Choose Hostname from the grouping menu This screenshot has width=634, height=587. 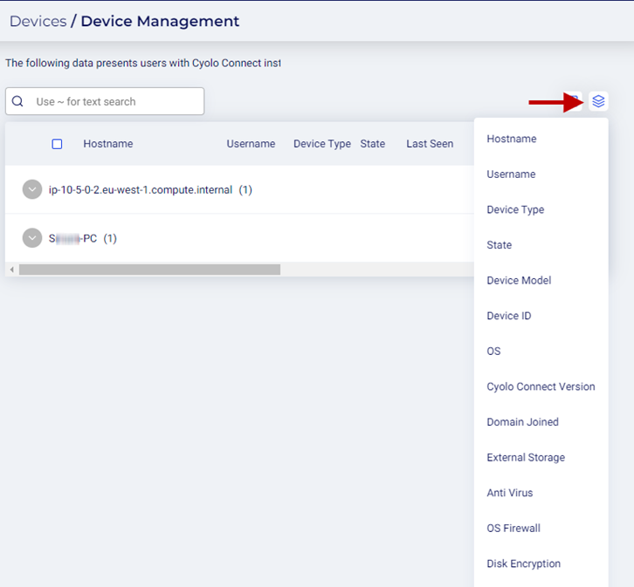(512, 139)
